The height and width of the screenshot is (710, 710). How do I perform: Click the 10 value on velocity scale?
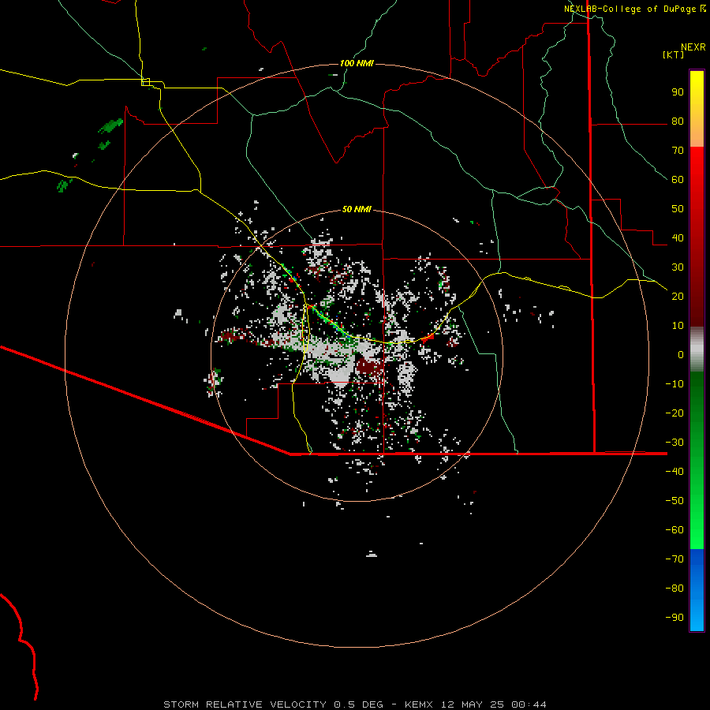pos(678,326)
